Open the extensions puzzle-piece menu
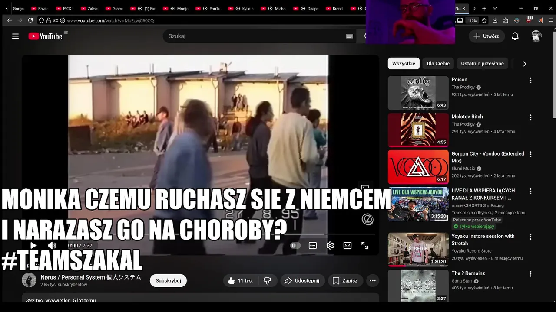The width and height of the screenshot is (556, 312). coord(506,20)
